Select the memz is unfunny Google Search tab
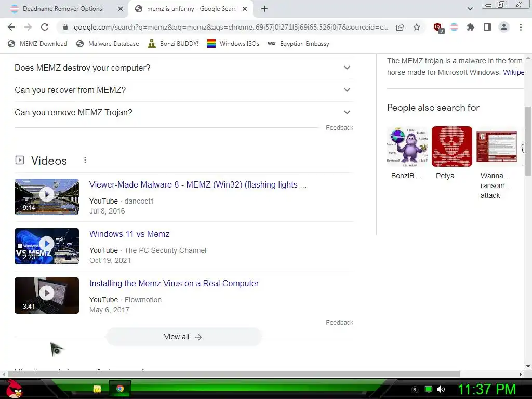The width and height of the screenshot is (532, 399). [x=192, y=9]
